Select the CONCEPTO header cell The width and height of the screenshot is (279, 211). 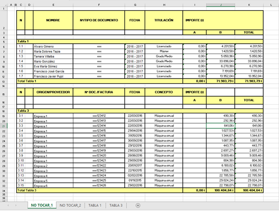[x=164, y=92]
